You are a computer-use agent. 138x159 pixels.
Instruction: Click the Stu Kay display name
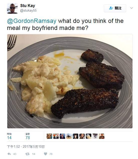pyautogui.click(x=28, y=6)
